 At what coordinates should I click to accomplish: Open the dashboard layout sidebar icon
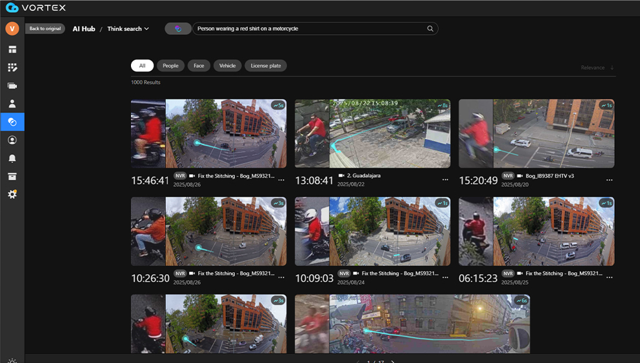point(12,50)
